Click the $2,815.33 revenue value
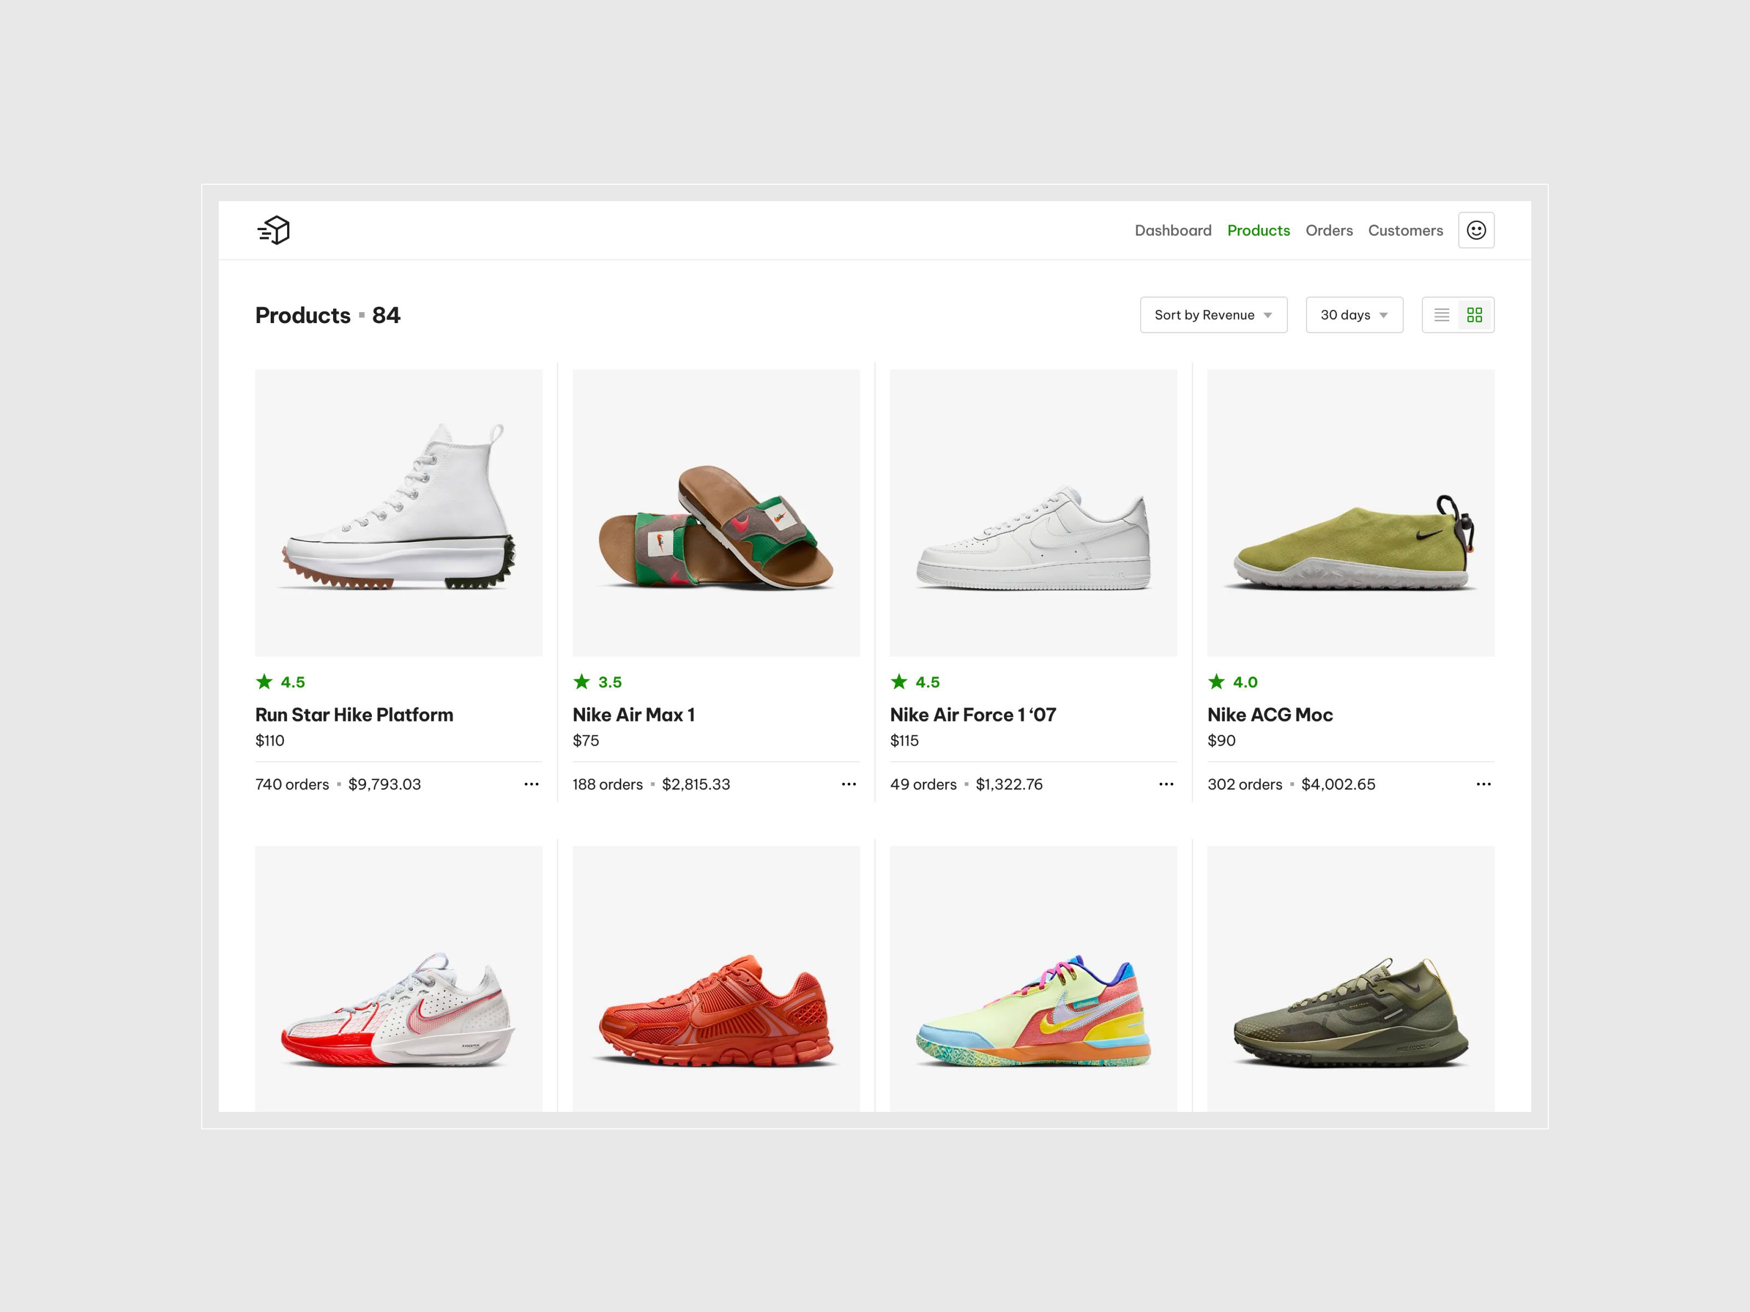1750x1312 pixels. click(x=696, y=784)
